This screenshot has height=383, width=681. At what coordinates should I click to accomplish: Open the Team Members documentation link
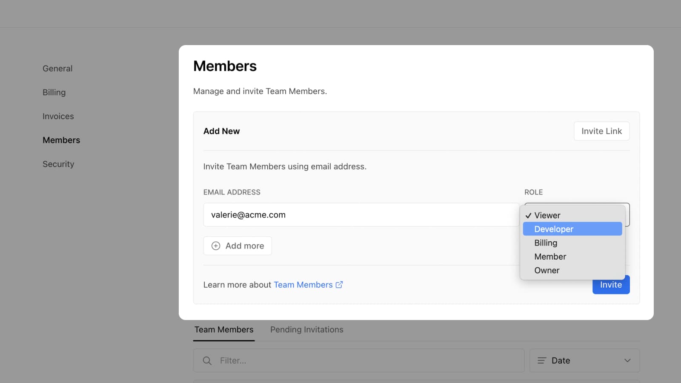[303, 285]
